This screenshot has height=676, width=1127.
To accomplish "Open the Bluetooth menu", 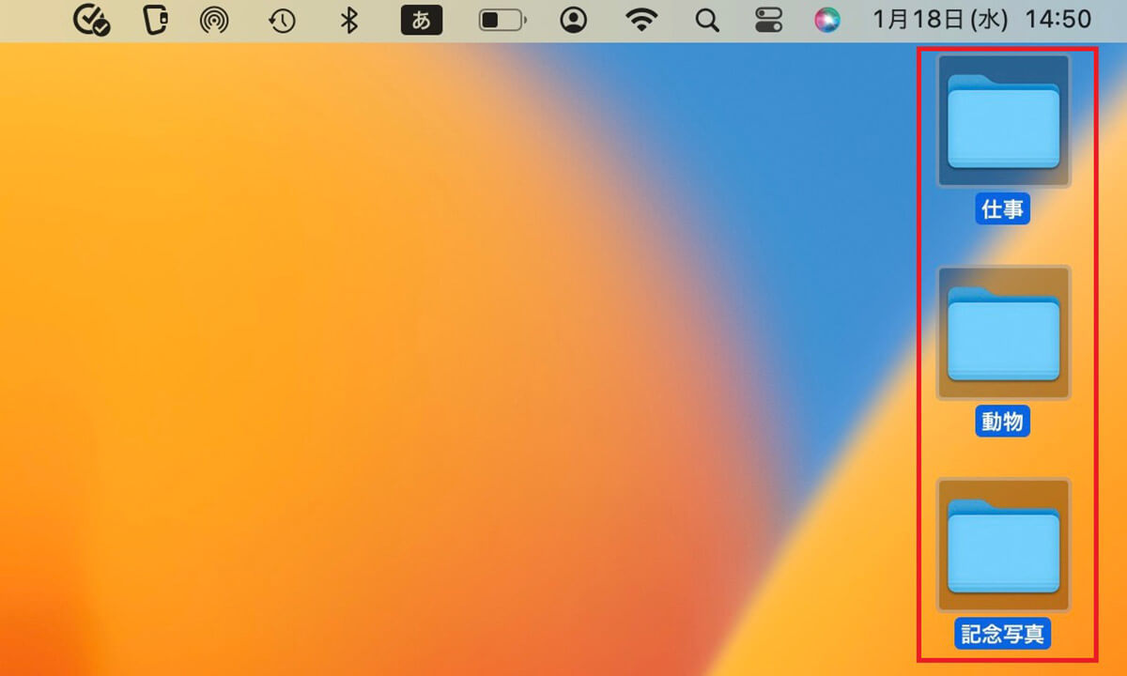I will point(349,20).
